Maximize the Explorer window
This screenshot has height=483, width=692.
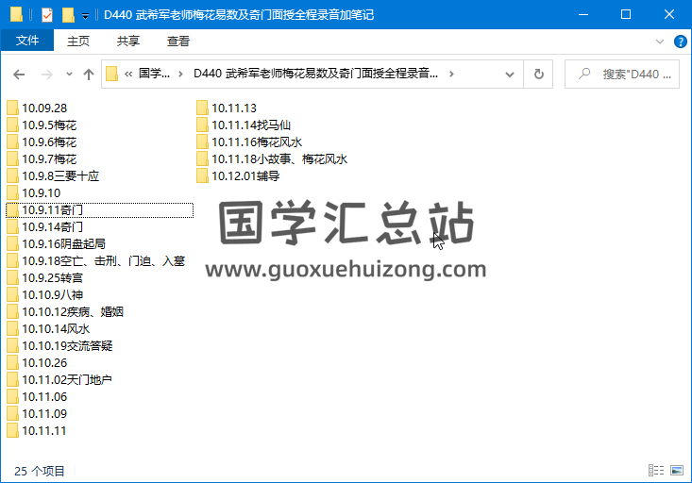coord(625,14)
